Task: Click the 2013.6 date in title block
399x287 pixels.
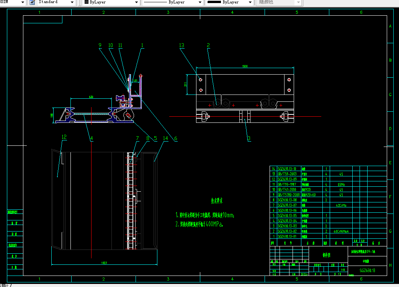Action: [304, 274]
